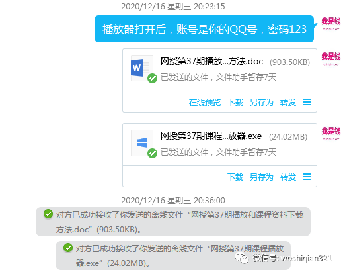Click 转发 for the doc file
The width and height of the screenshot is (343, 274).
[x=288, y=103]
